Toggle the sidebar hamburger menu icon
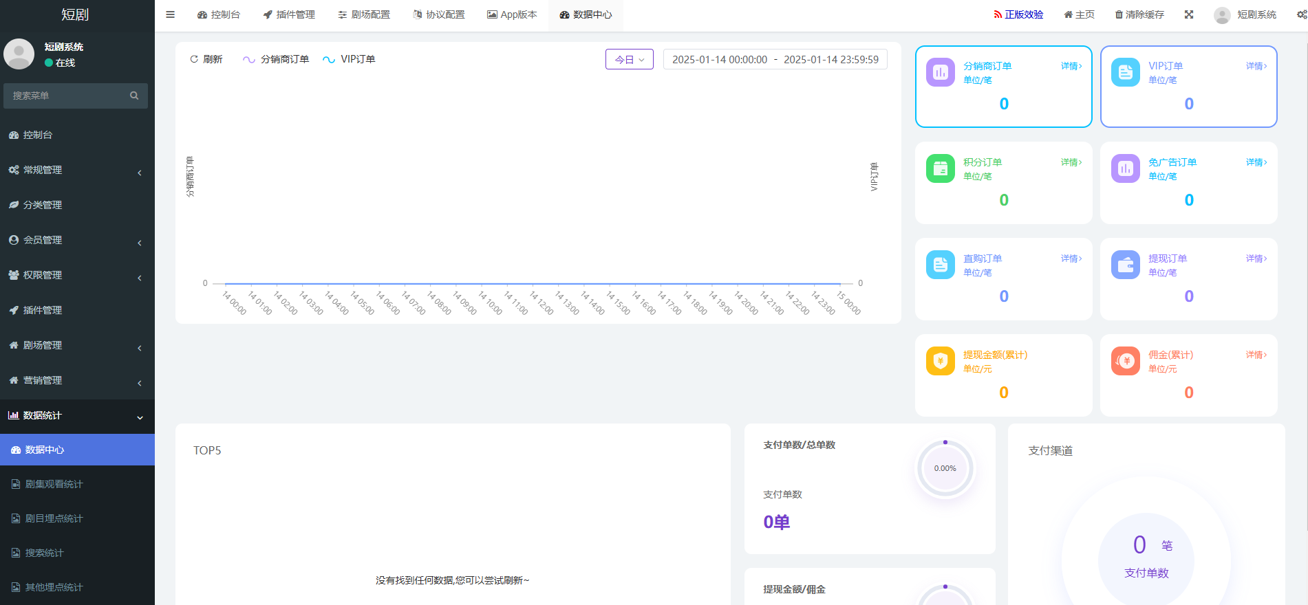 coord(170,14)
